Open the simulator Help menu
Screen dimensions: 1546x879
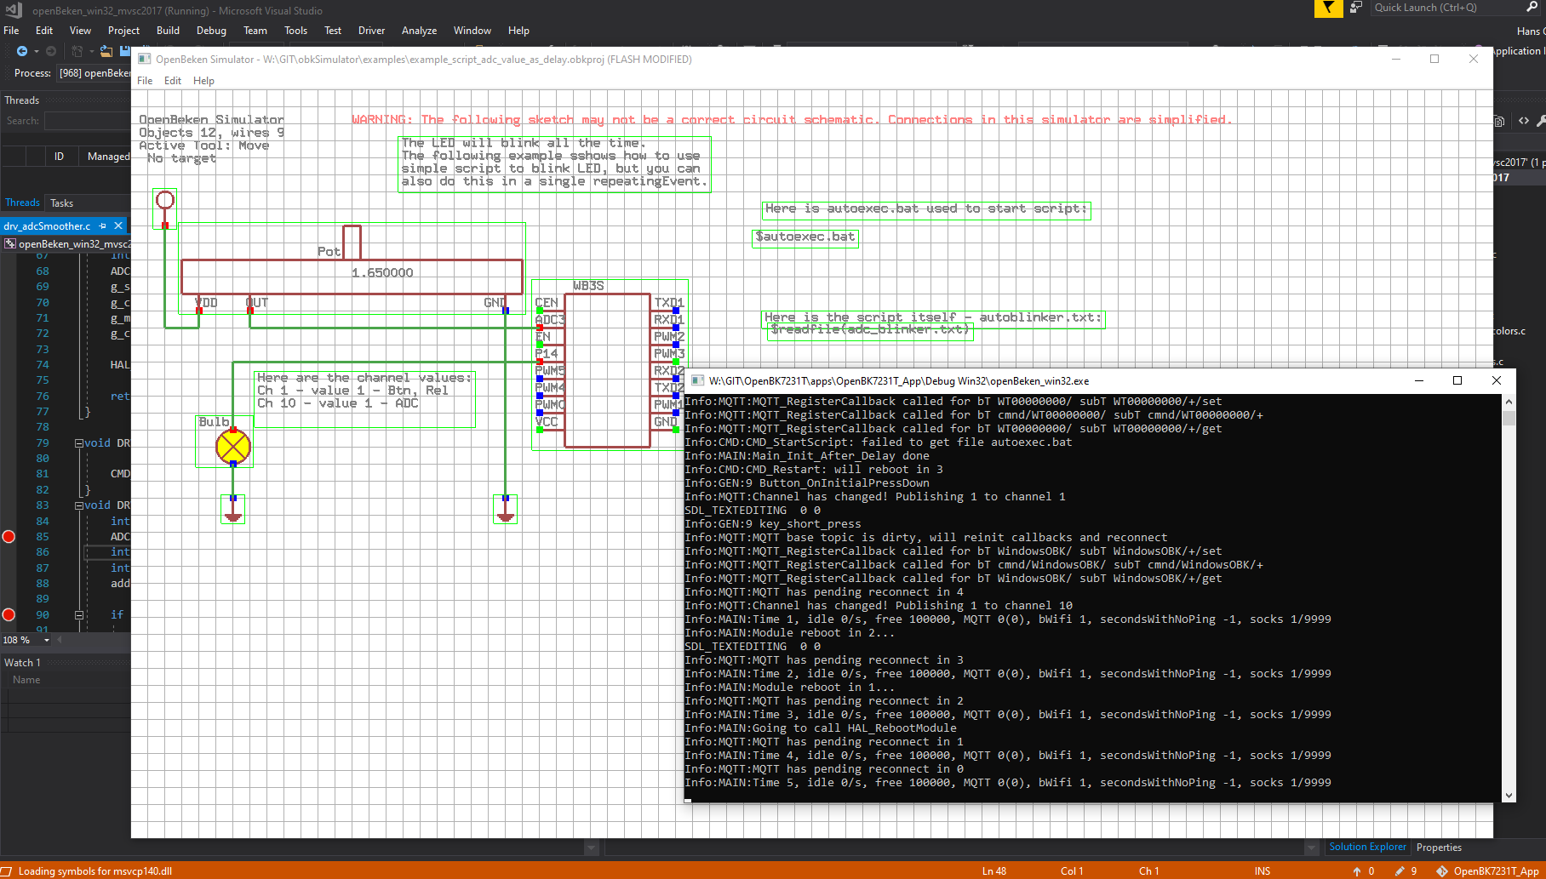203,81
